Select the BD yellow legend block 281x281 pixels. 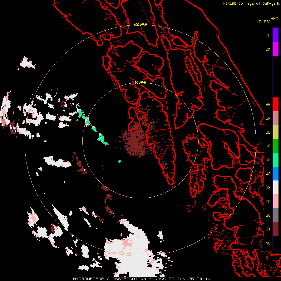pos(276,132)
